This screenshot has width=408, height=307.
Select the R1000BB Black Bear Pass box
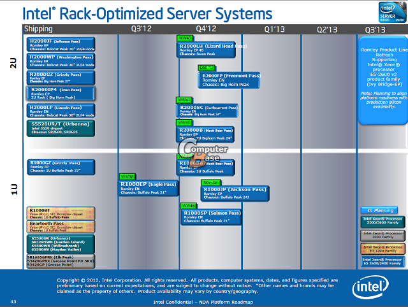point(205,167)
